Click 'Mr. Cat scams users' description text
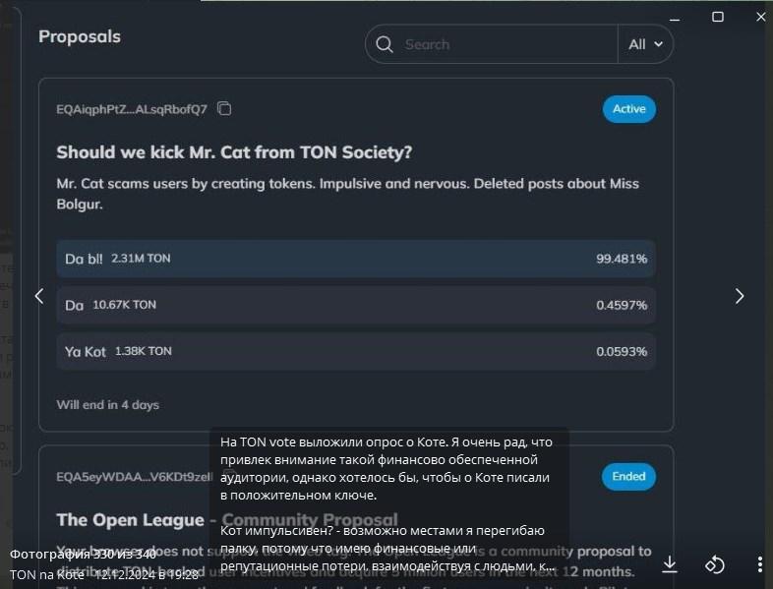The image size is (773, 589). coord(347,194)
